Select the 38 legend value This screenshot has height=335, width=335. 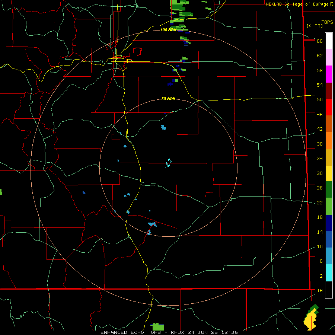tap(320, 144)
